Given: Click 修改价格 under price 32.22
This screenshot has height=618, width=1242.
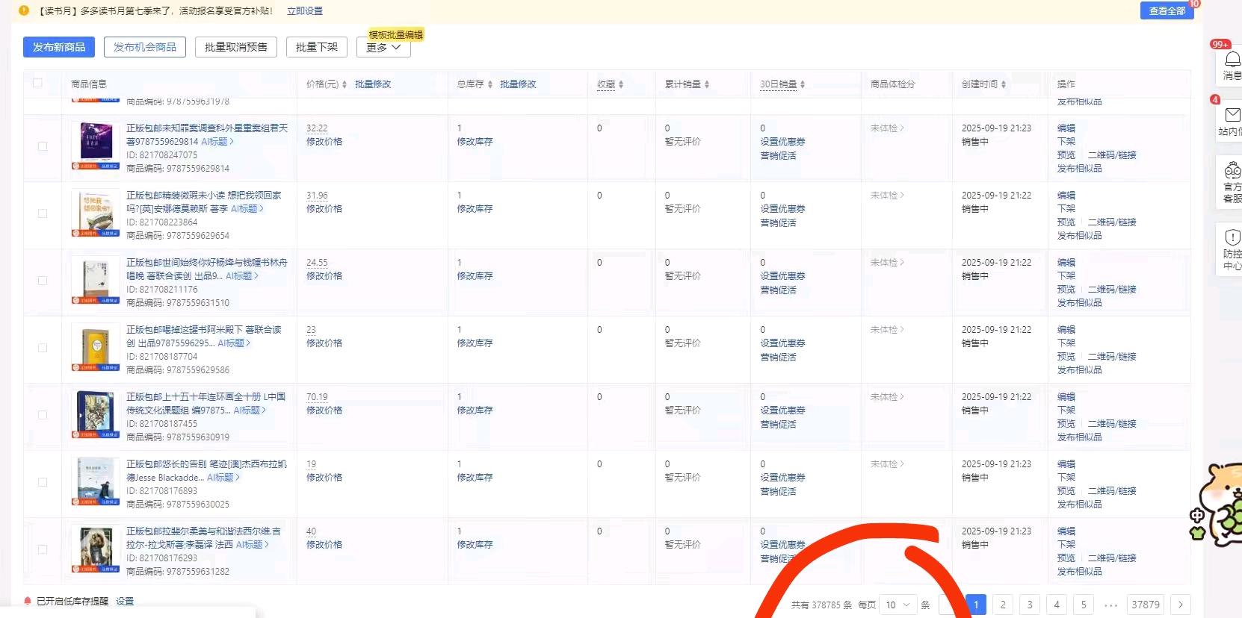Looking at the screenshot, I should tap(324, 142).
